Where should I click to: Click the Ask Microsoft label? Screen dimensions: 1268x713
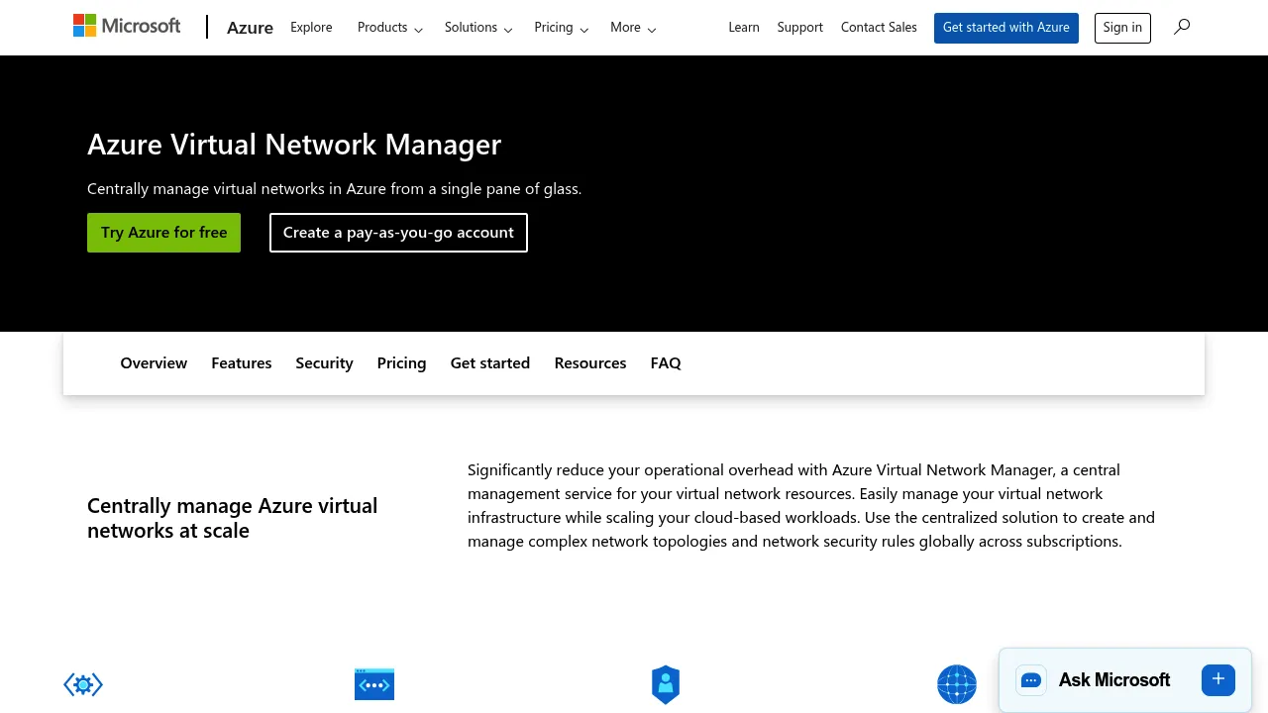click(1114, 680)
